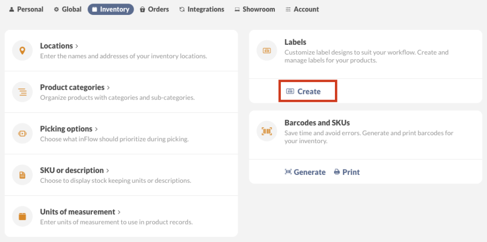The height and width of the screenshot is (242, 487).
Task: Click the Product categories list icon
Action: [x=22, y=92]
